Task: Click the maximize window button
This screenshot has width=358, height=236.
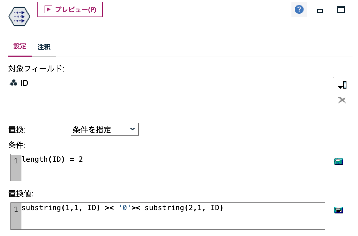Action: pyautogui.click(x=341, y=9)
